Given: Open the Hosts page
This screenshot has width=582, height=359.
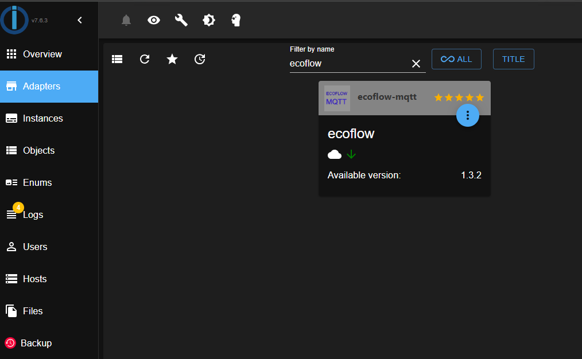Looking at the screenshot, I should click(x=49, y=279).
